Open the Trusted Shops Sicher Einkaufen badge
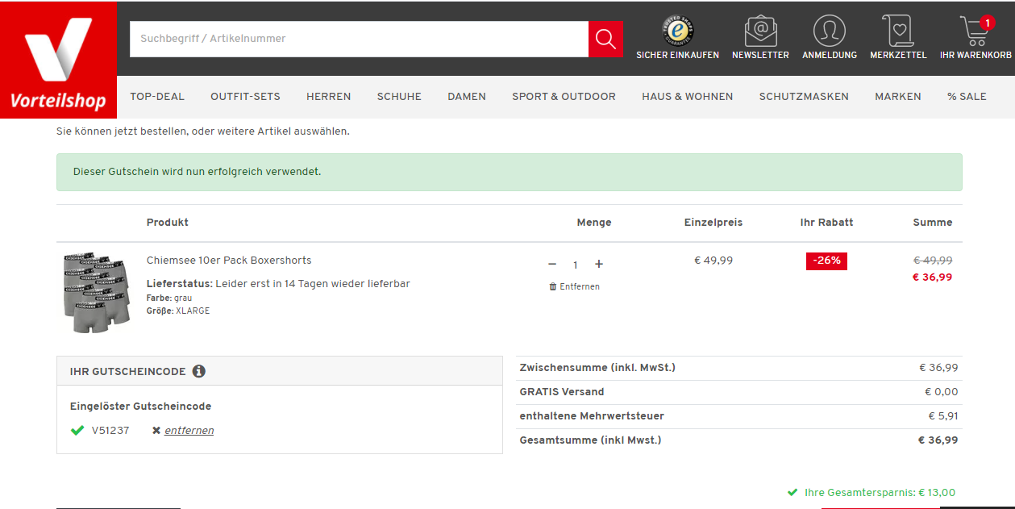The image size is (1015, 509). point(677,38)
